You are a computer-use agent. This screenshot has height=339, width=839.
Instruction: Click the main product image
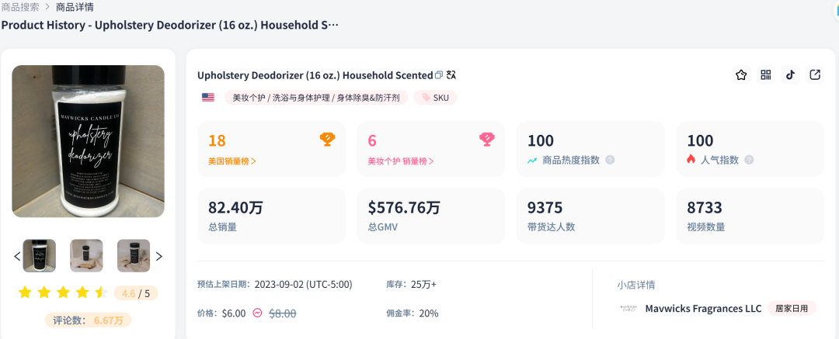pos(88,141)
